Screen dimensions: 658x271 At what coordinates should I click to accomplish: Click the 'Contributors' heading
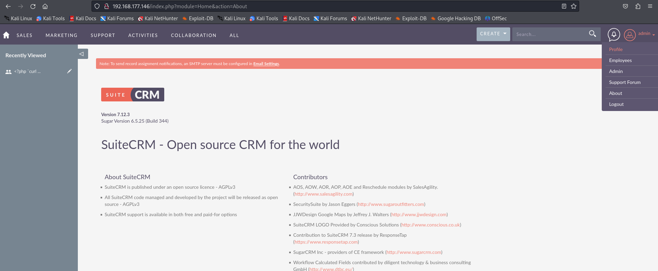click(x=310, y=177)
